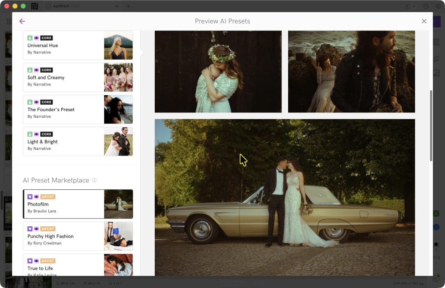Click green lock icon on Universal Hue
The width and height of the screenshot is (445, 288).
[30, 38]
